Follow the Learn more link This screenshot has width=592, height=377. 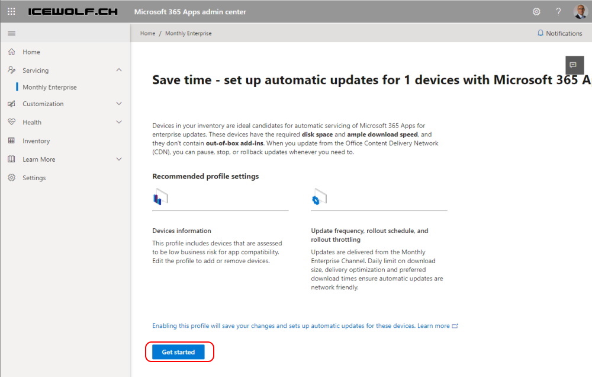(433, 325)
